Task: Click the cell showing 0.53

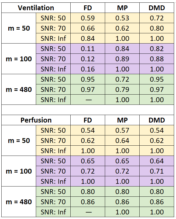Action: coord(122,18)
